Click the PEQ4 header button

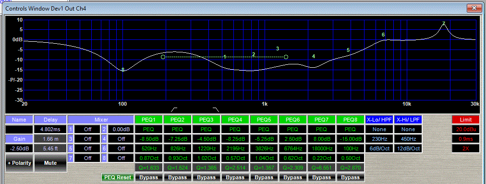click(235, 120)
